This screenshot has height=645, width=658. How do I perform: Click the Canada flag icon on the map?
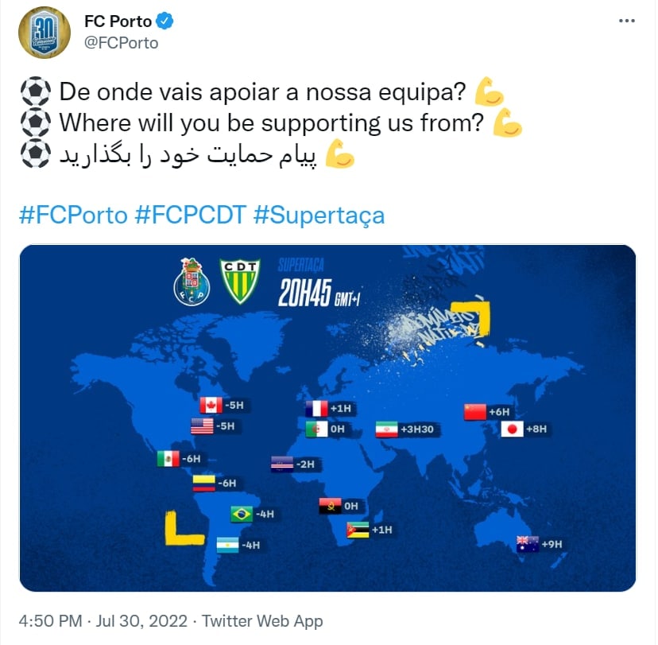click(x=210, y=405)
